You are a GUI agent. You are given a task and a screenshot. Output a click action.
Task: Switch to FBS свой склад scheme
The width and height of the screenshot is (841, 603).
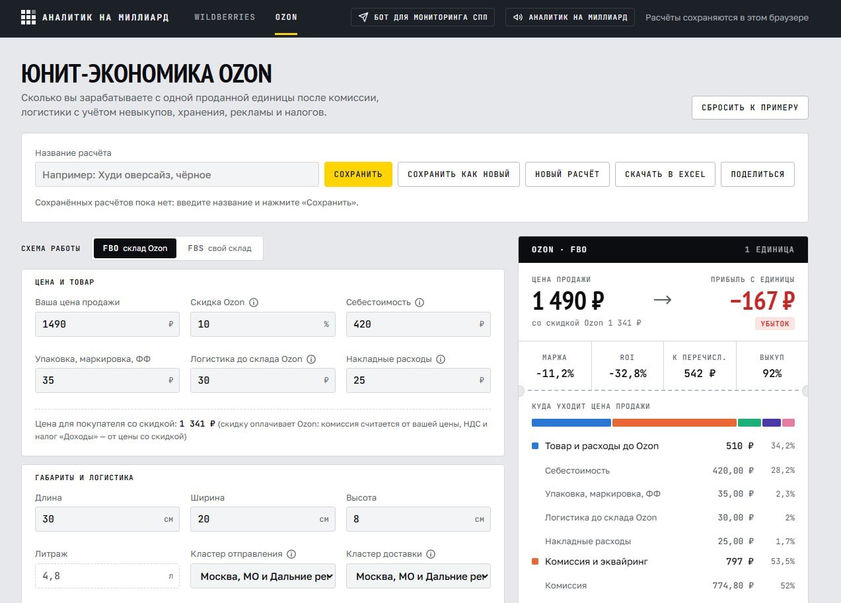pyautogui.click(x=220, y=248)
